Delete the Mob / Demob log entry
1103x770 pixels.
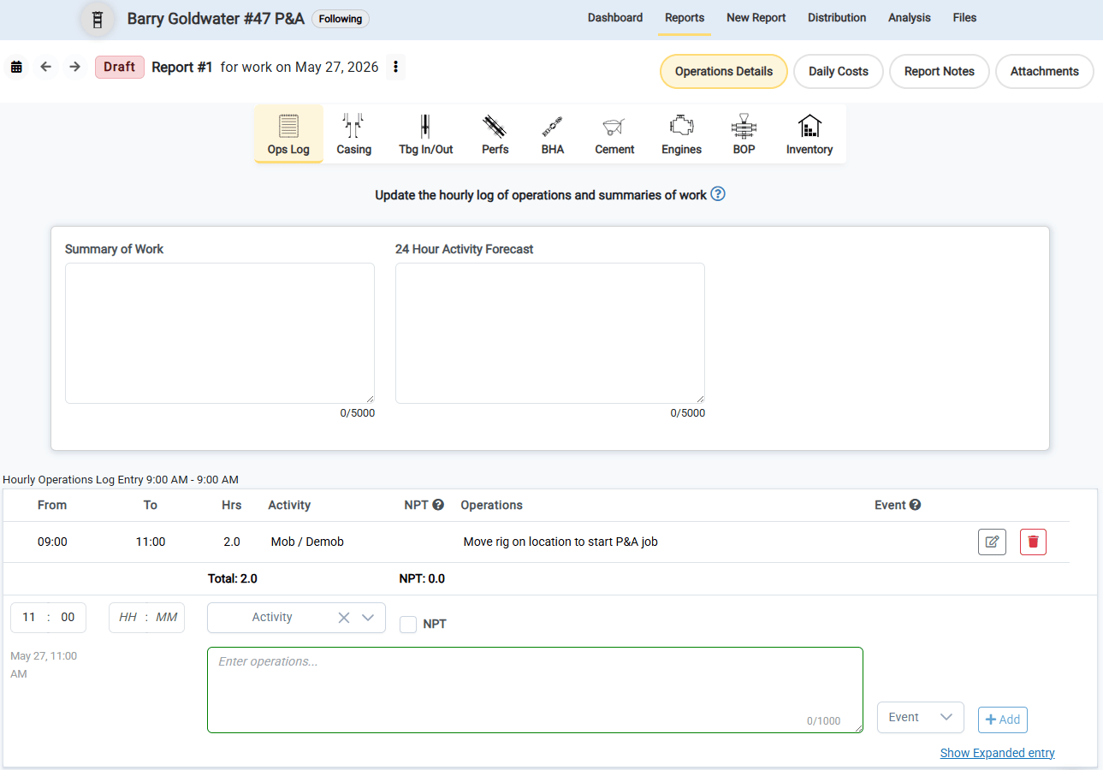1033,542
